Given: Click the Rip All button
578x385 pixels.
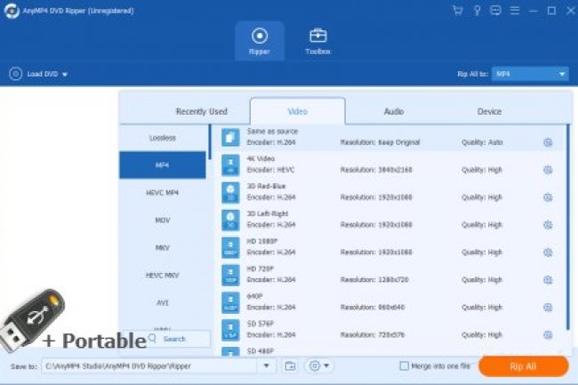Looking at the screenshot, I should [523, 366].
